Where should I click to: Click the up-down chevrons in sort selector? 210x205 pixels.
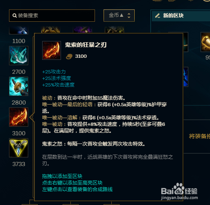point(129,16)
